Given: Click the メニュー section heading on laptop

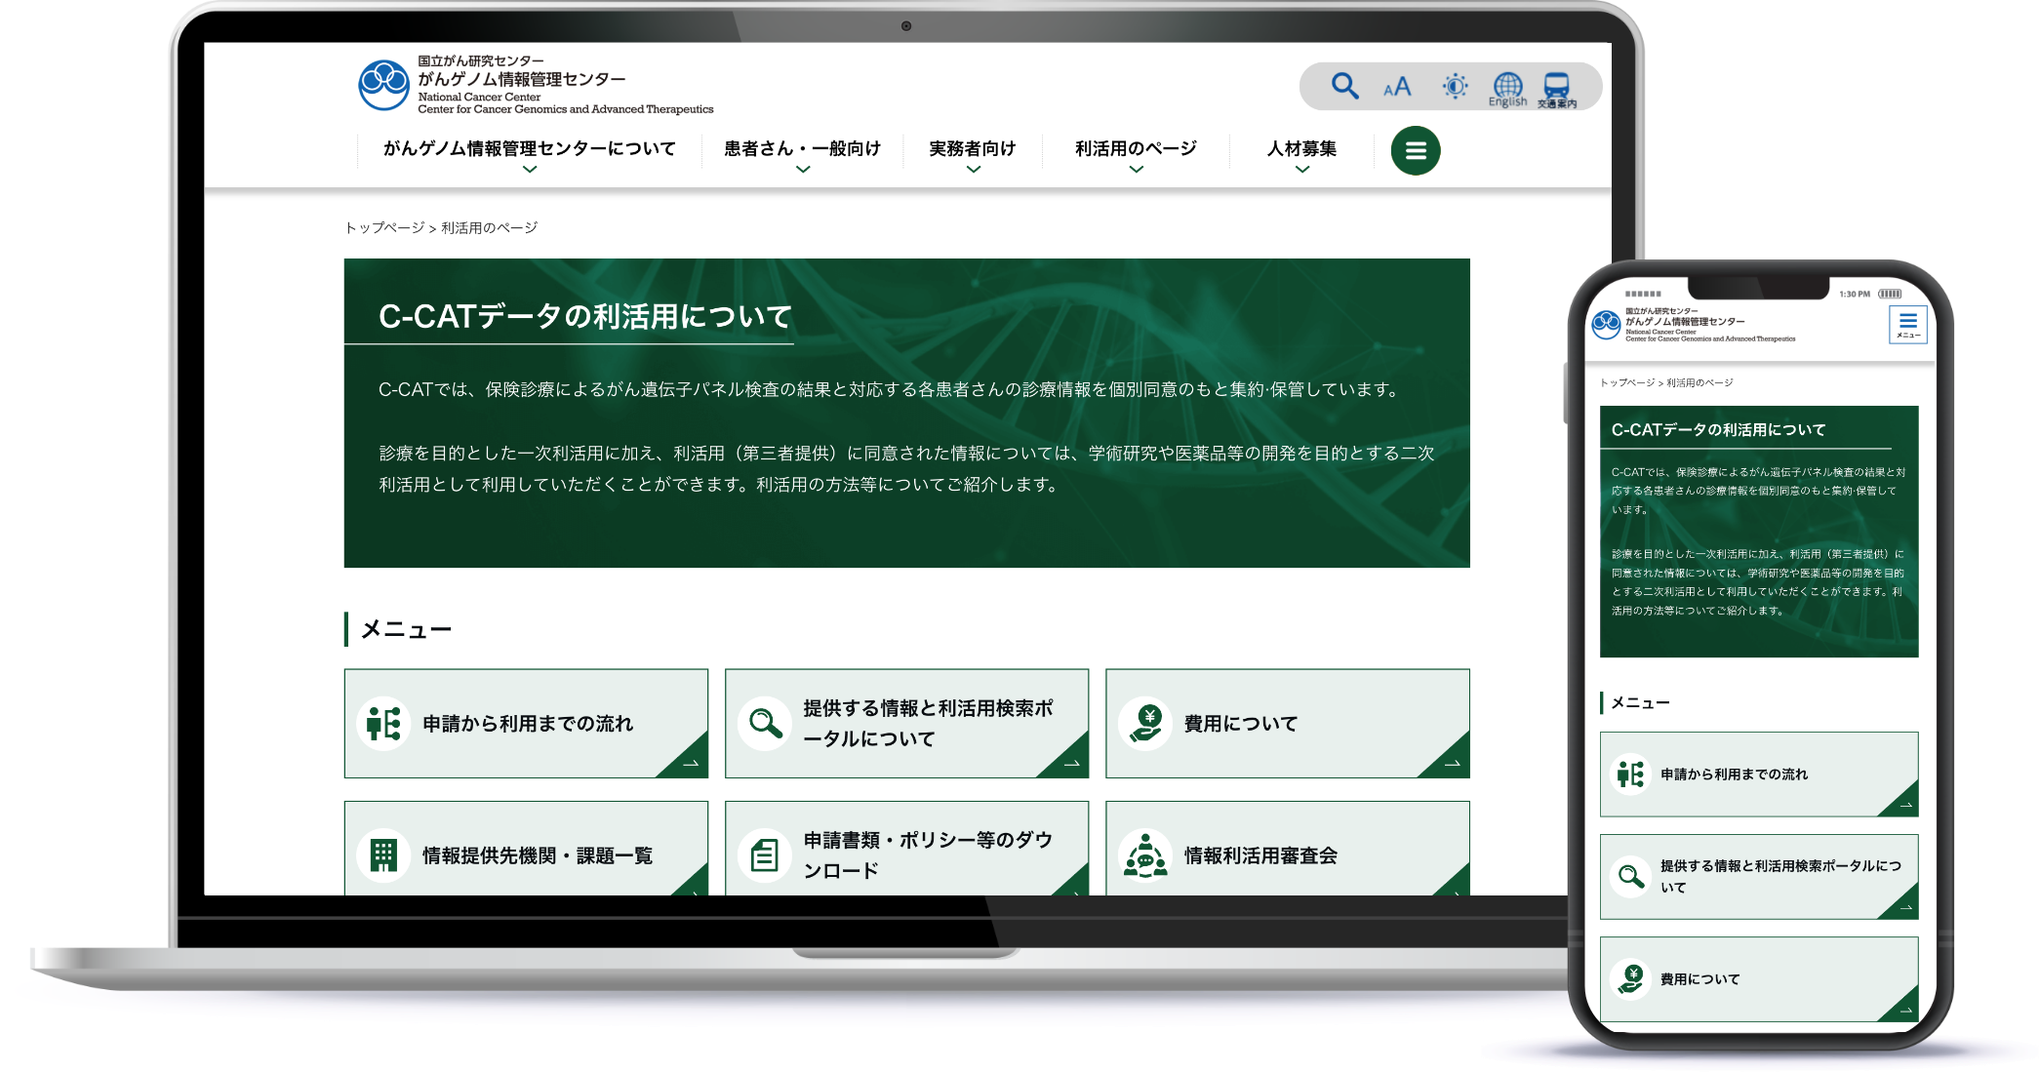Looking at the screenshot, I should [x=406, y=629].
